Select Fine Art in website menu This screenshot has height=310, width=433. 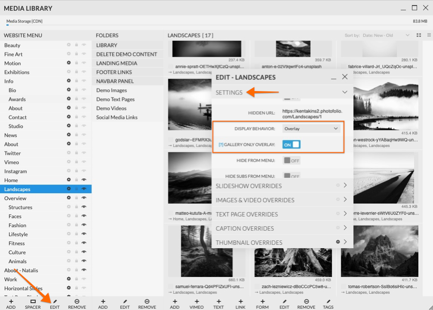coord(13,54)
